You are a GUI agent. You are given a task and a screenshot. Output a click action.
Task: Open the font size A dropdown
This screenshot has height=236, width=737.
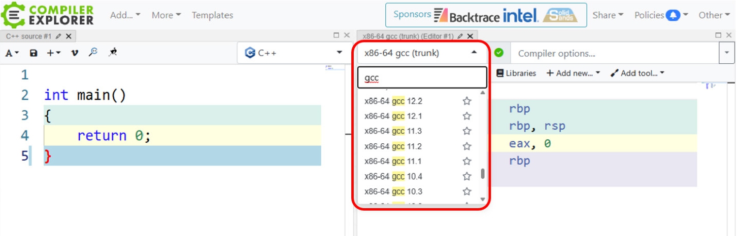pos(12,53)
